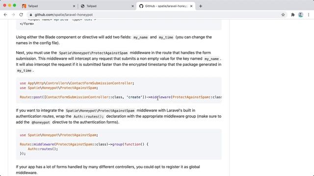
Task: Close the second Tallpad tab
Action: point(132,6)
